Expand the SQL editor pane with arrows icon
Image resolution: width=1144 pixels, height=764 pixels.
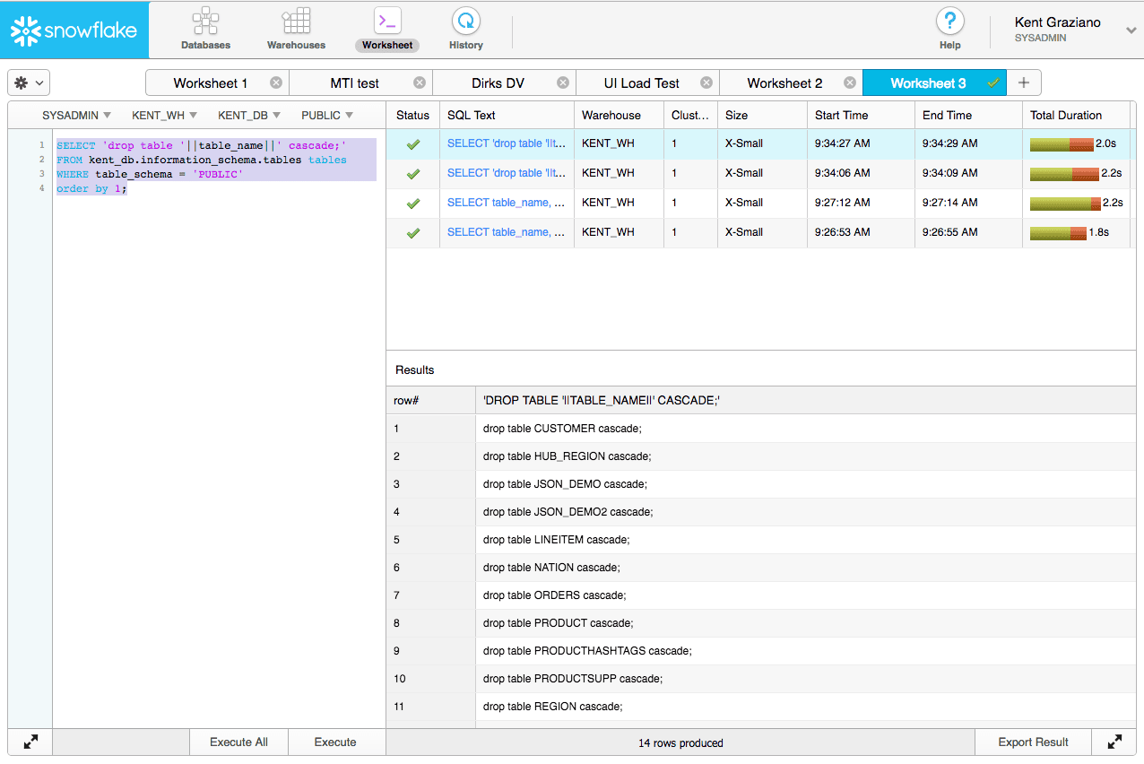pyautogui.click(x=30, y=742)
